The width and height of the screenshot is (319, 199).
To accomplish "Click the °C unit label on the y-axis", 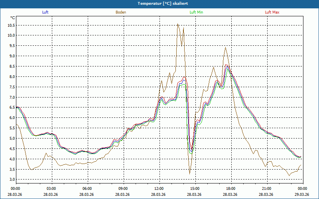I will (x=13, y=18).
